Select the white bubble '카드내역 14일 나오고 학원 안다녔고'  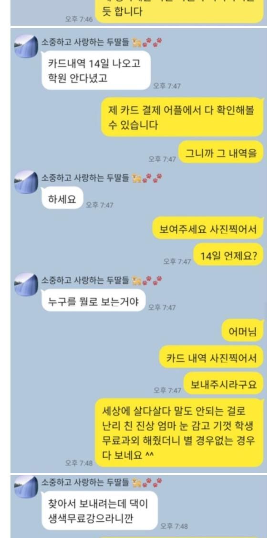[x=96, y=70]
